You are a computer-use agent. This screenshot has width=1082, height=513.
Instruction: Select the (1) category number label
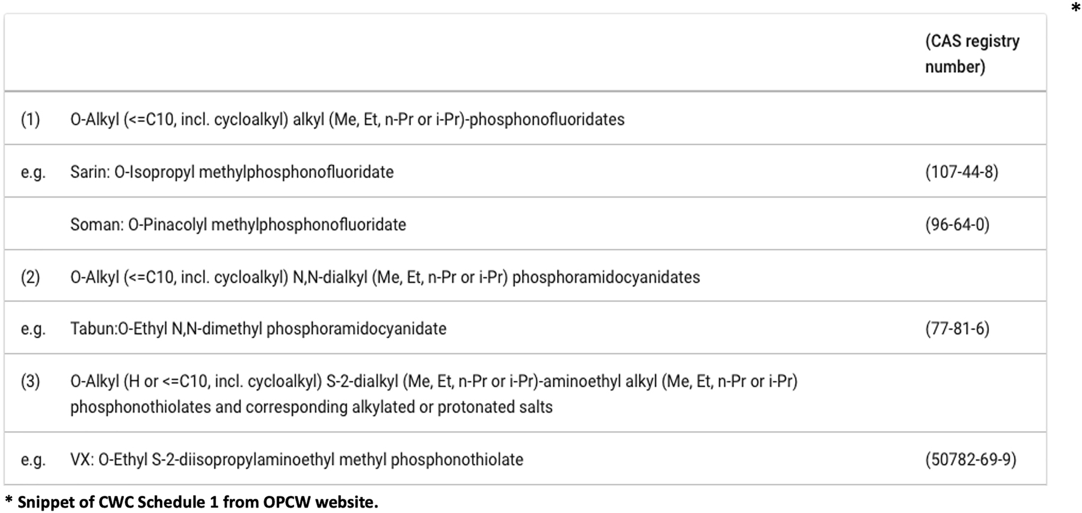31,120
